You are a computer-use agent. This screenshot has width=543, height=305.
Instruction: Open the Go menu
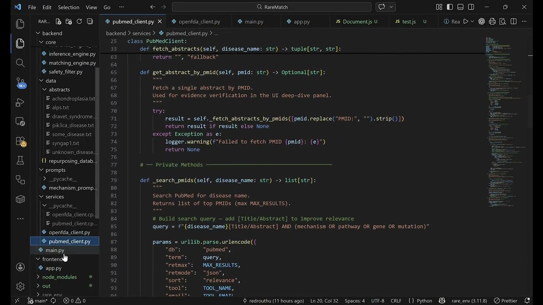[x=107, y=7]
